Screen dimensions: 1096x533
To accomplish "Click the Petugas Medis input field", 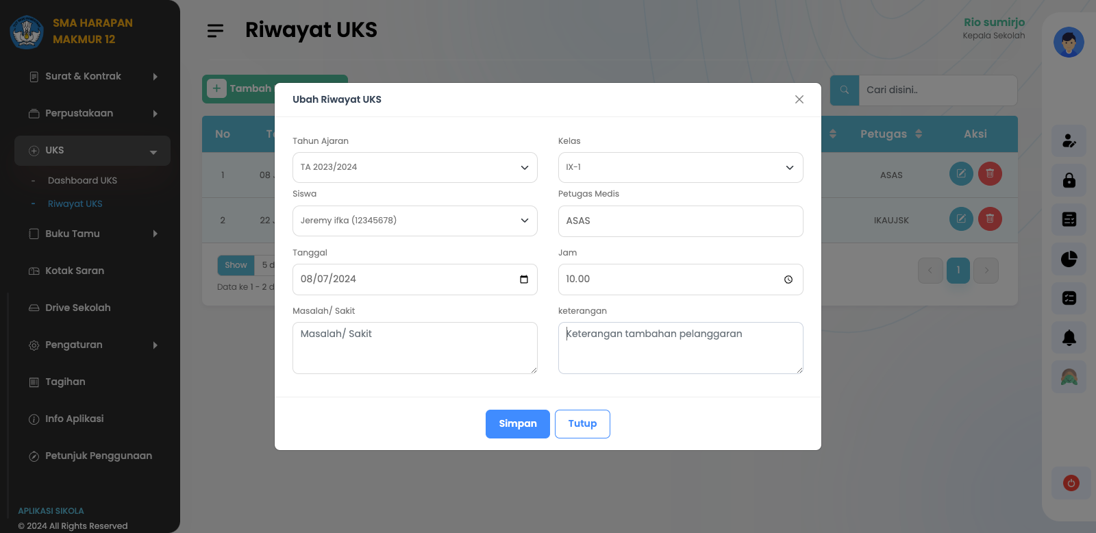I will (680, 221).
